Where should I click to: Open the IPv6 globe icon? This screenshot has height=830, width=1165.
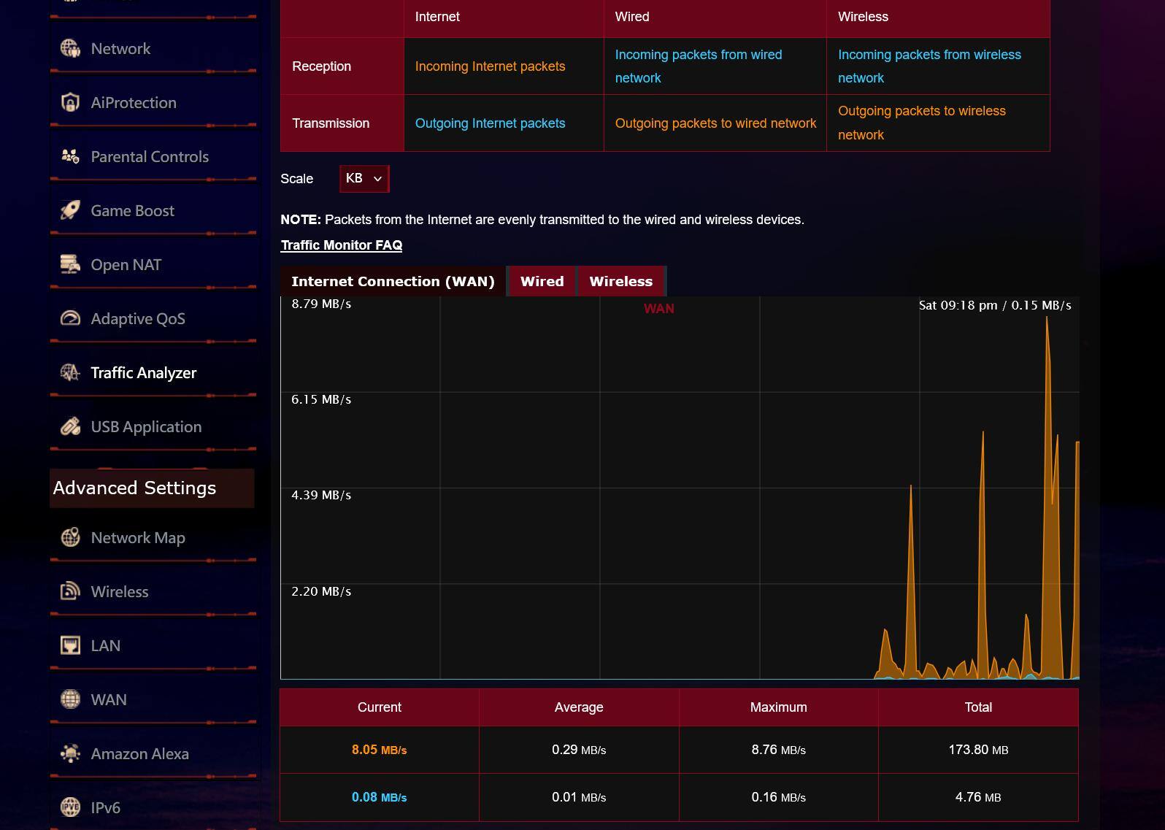(x=70, y=807)
